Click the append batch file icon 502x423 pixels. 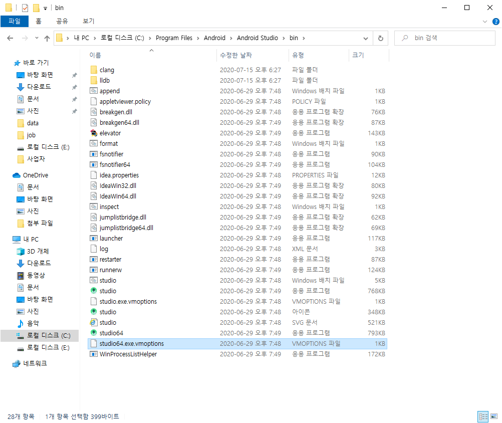(94, 91)
